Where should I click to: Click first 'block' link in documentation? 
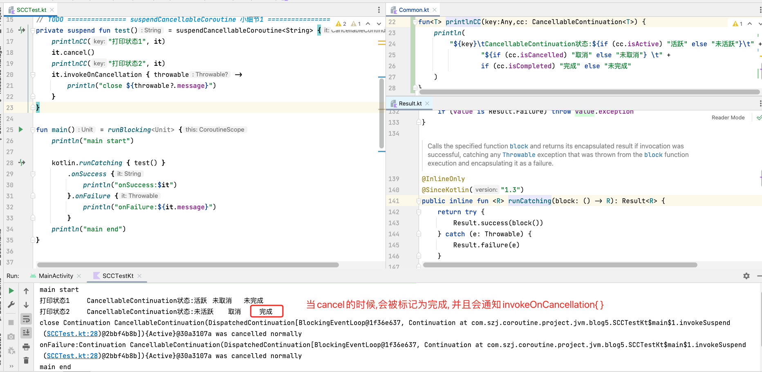coord(519,146)
